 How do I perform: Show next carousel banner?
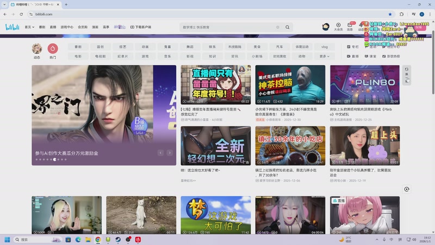170,153
